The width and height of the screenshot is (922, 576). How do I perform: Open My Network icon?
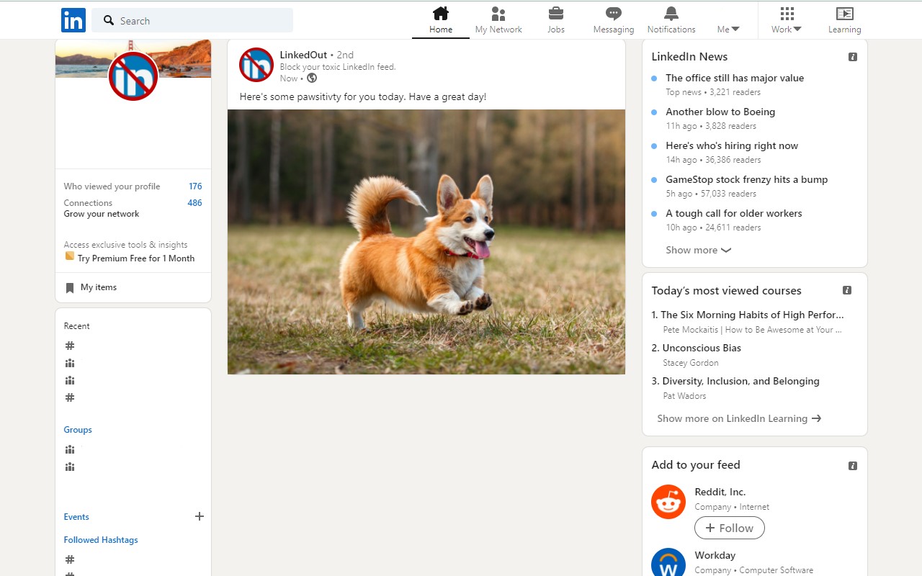tap(498, 14)
